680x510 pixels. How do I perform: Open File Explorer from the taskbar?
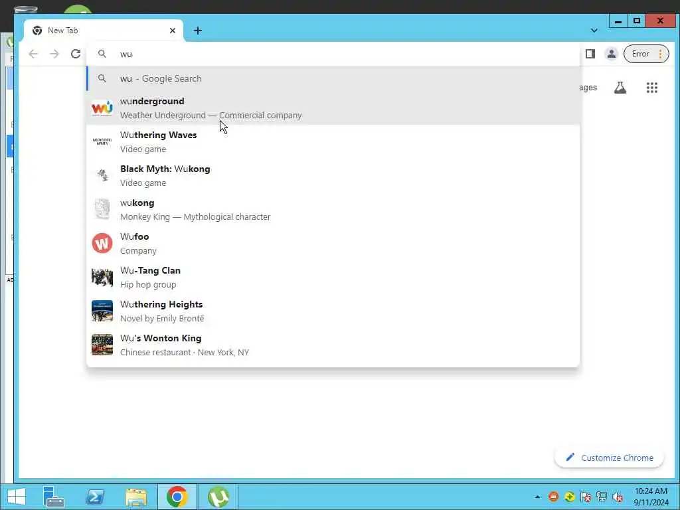tap(135, 497)
